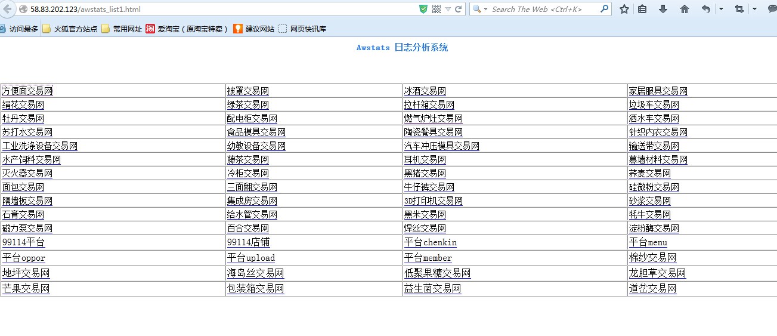777x336 pixels.
Task: Show bookmarks list clipboard icon
Action: pyautogui.click(x=642, y=9)
